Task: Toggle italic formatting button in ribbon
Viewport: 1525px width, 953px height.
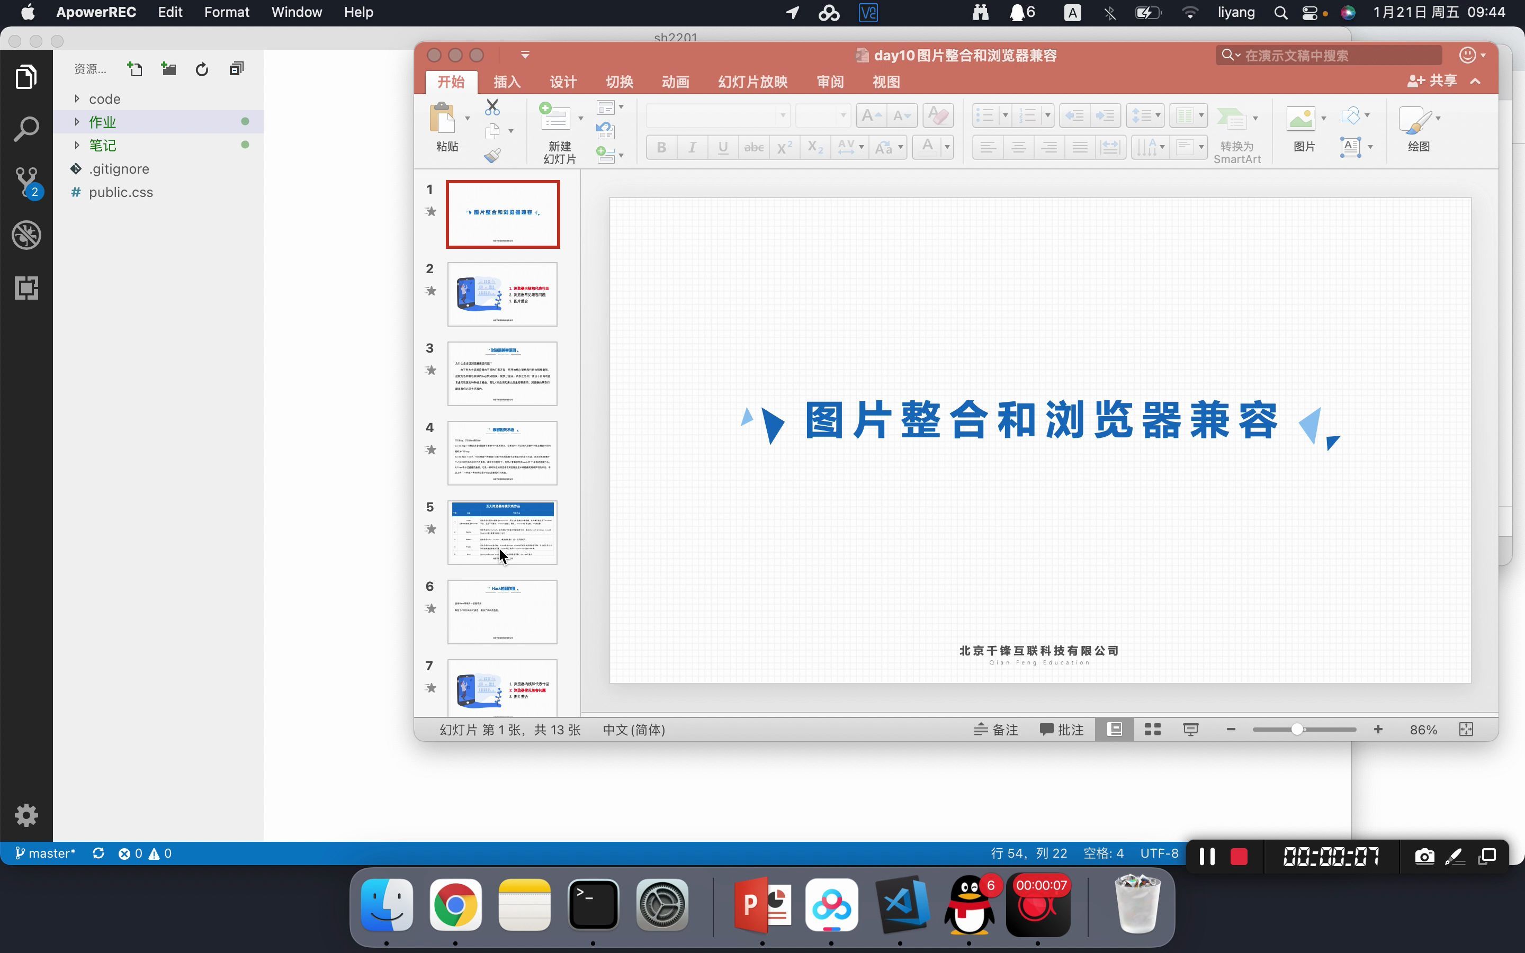Action: [692, 146]
